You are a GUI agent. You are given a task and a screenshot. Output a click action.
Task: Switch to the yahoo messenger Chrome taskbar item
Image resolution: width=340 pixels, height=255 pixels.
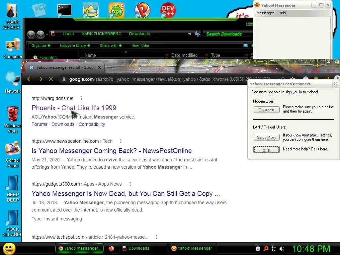[79, 248]
